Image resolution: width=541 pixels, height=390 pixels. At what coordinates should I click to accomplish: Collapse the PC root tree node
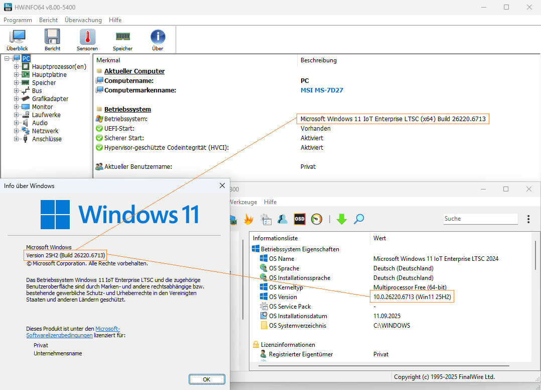(x=7, y=58)
